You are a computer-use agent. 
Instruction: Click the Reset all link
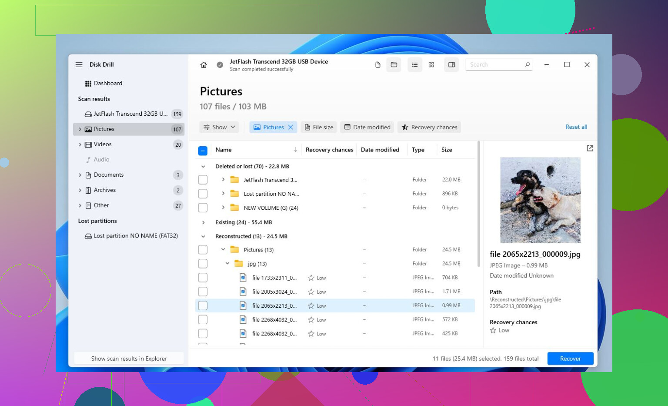click(576, 127)
